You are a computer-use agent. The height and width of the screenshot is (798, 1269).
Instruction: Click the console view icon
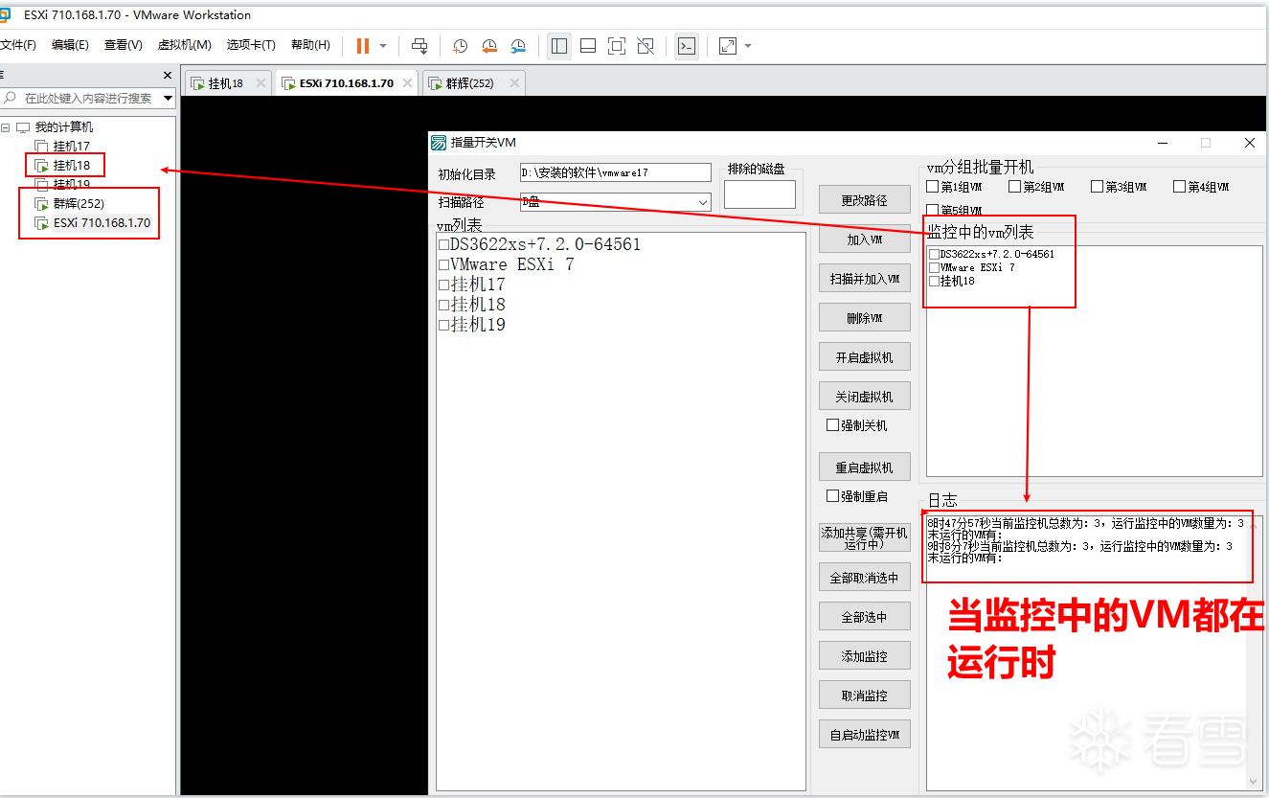pos(686,46)
